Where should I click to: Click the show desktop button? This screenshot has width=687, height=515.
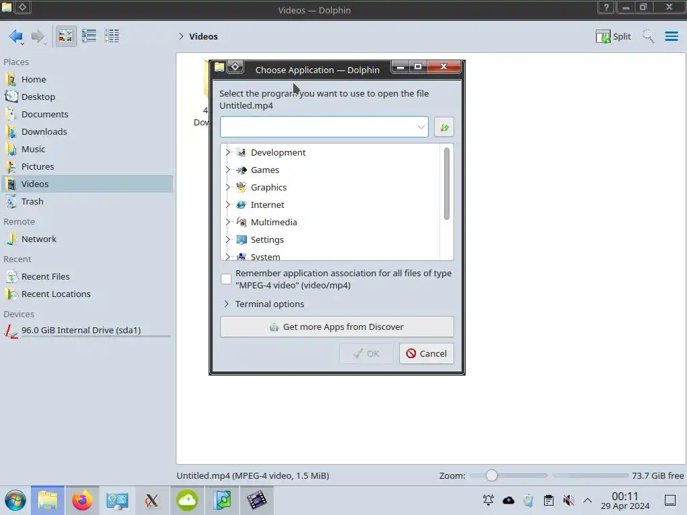click(x=670, y=500)
